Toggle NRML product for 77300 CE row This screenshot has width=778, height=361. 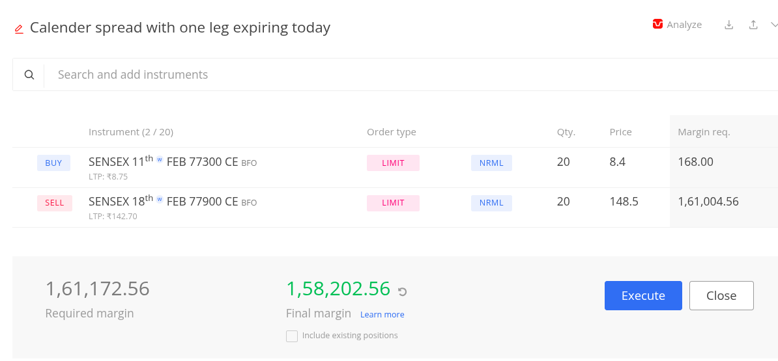click(x=491, y=163)
